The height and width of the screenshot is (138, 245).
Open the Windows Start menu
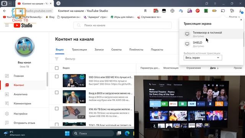point(67,133)
